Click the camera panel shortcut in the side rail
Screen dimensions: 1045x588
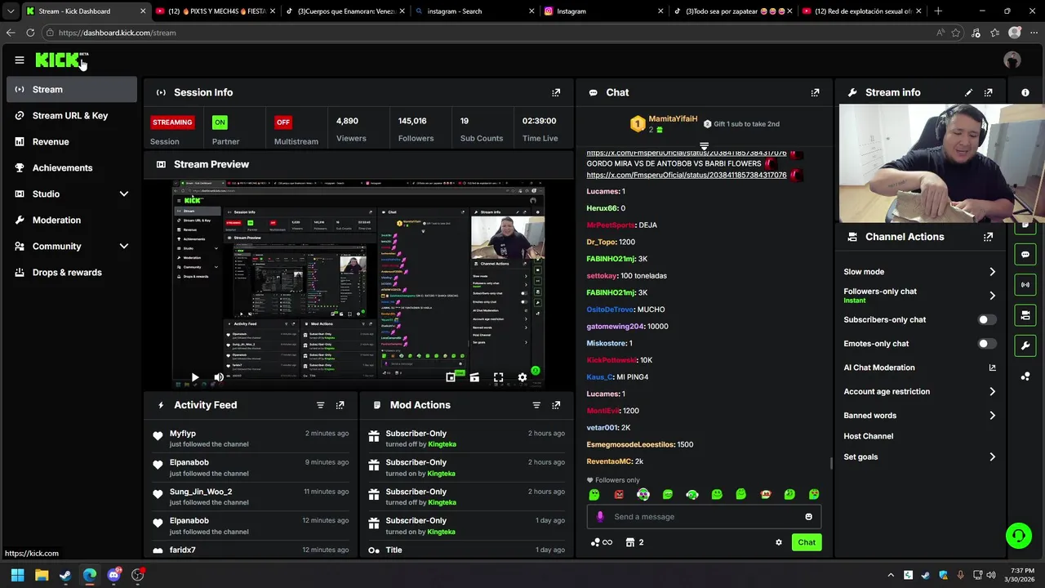[x=1025, y=315]
